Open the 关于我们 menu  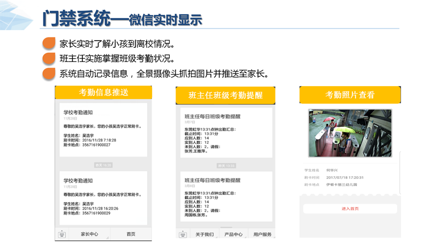click(x=205, y=234)
